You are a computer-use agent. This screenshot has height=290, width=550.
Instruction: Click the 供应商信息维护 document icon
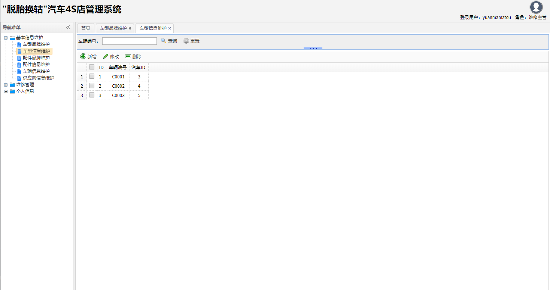tap(19, 78)
